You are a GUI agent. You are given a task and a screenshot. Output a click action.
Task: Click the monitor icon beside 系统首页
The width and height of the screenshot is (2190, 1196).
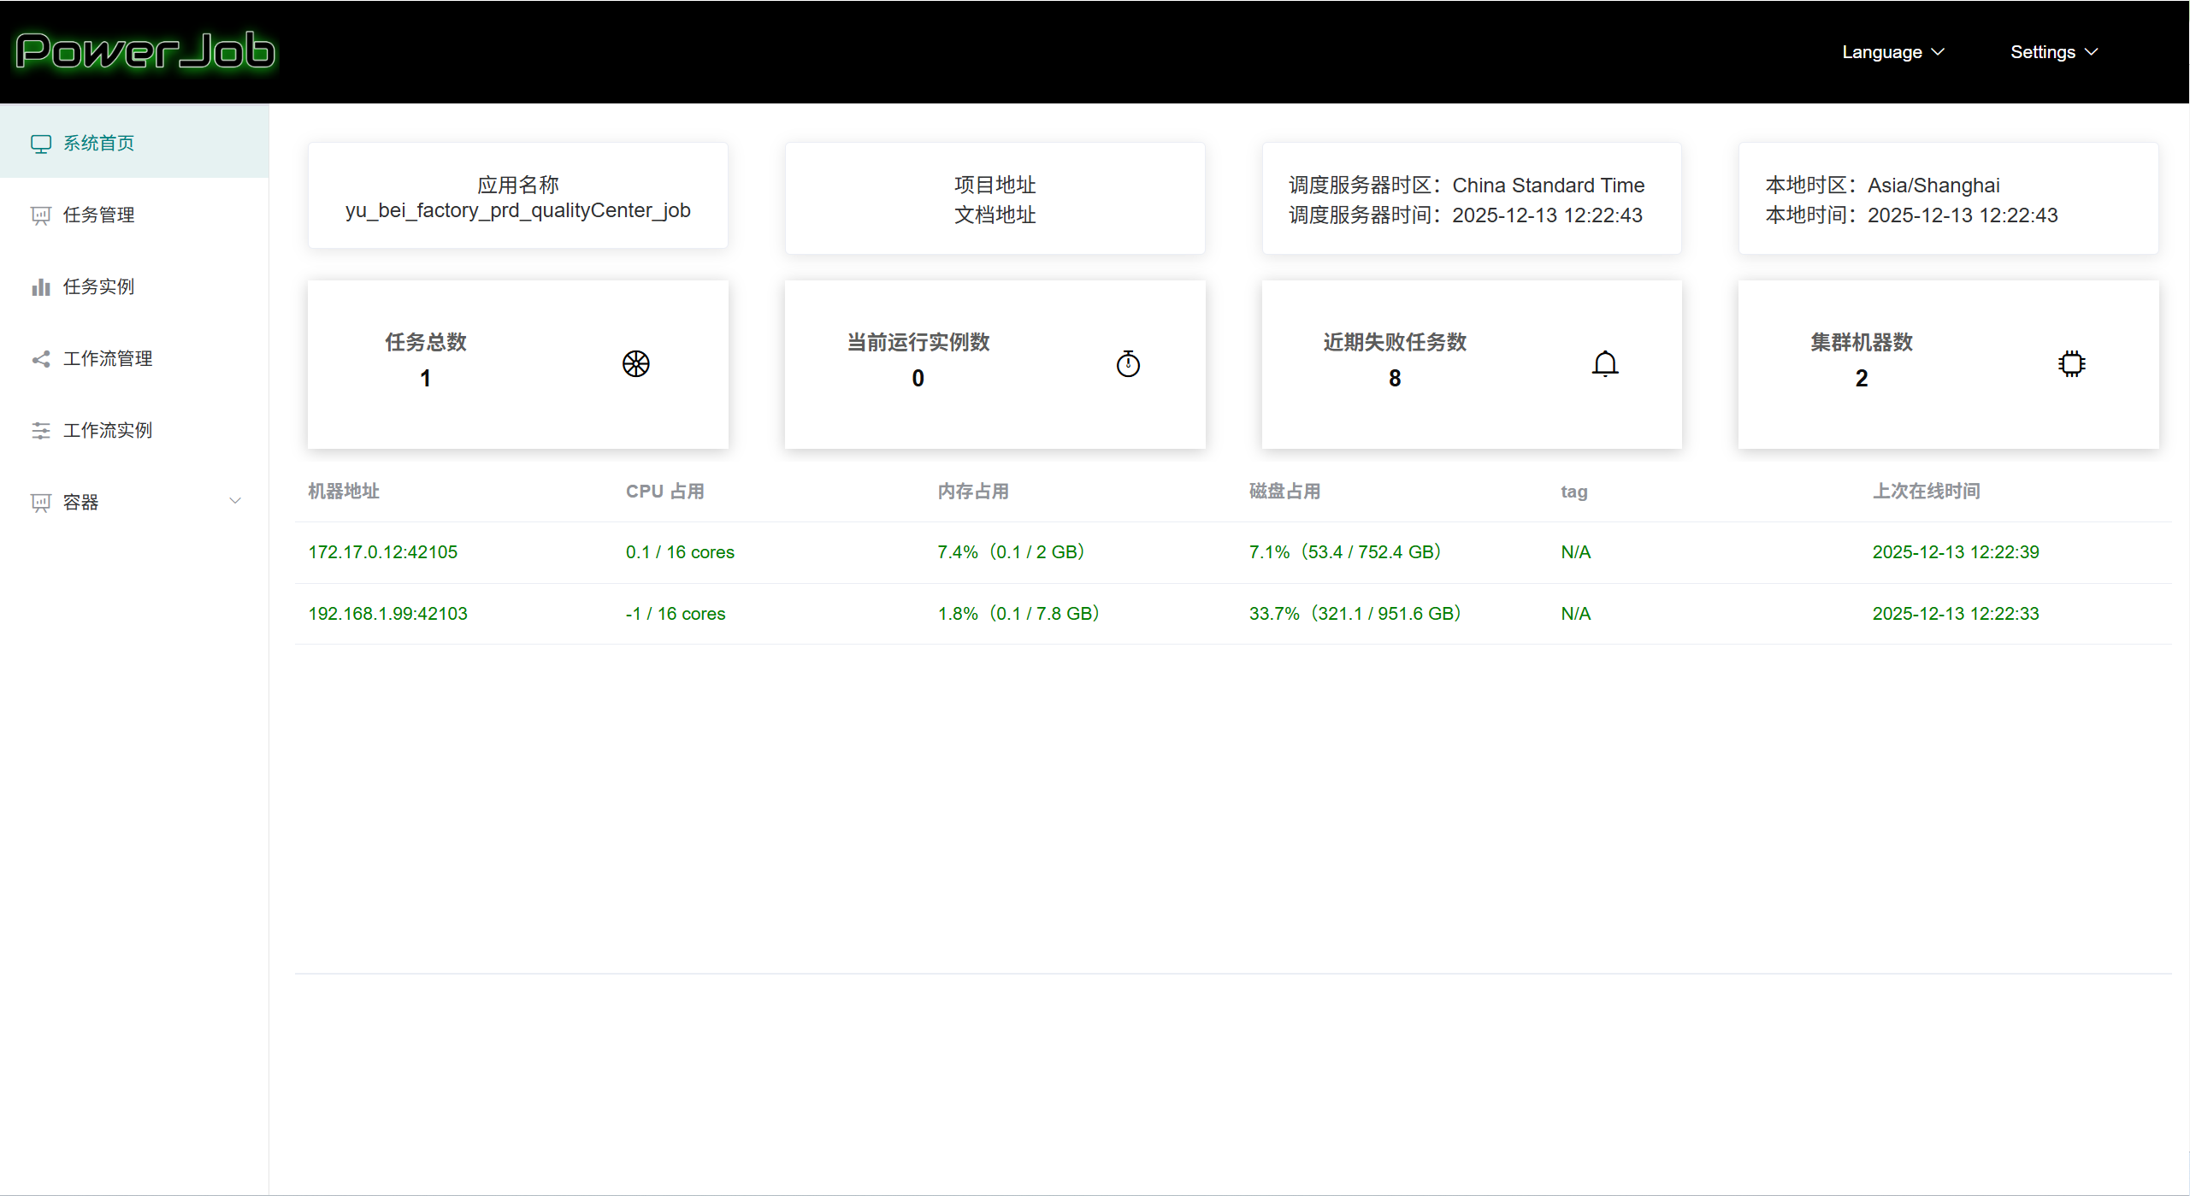coord(40,144)
